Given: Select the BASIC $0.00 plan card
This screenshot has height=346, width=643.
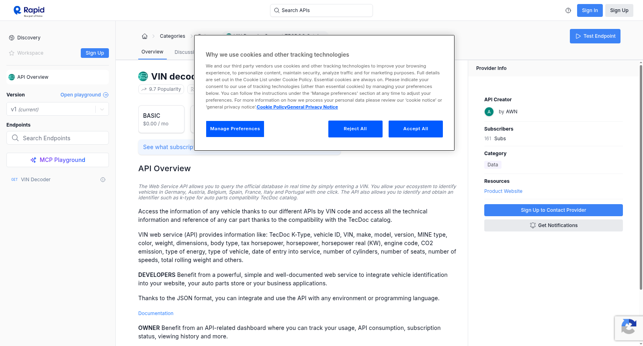Looking at the screenshot, I should coord(161,119).
